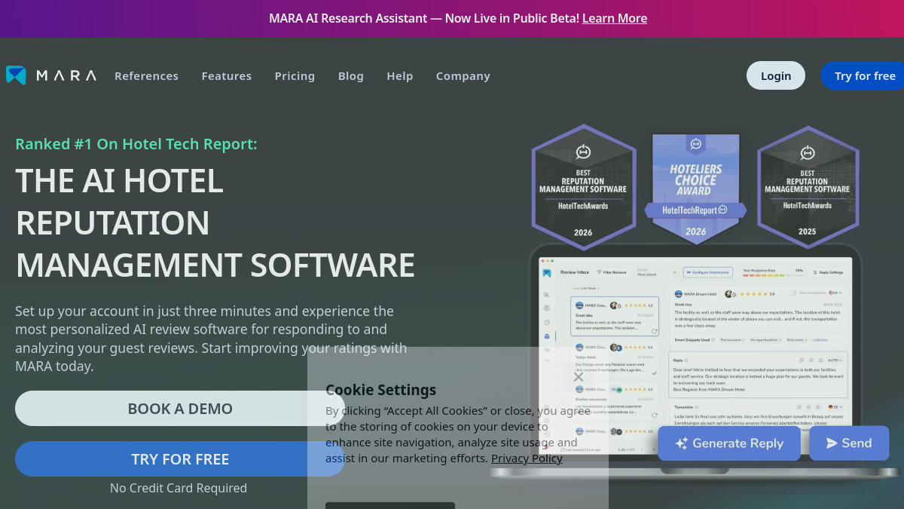904x509 pixels.
Task: Click the "Ranked #1 On Hotel Tech Report:" text
Action: (136, 143)
